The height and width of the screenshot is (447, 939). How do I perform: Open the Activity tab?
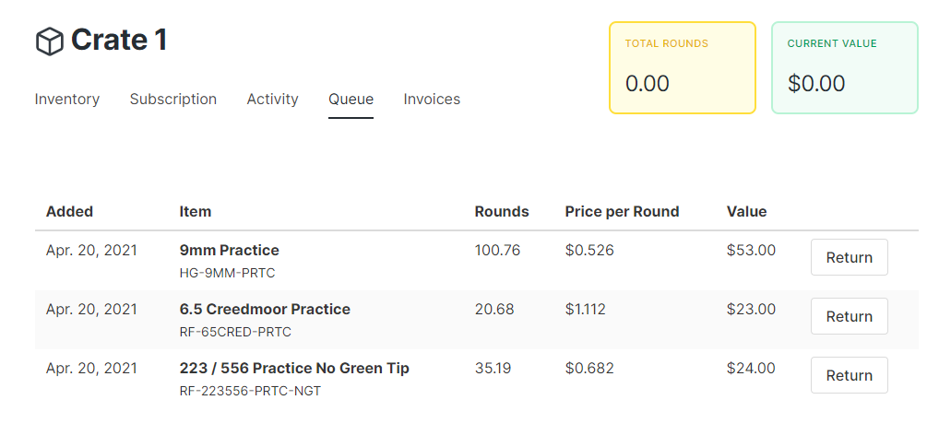[272, 99]
